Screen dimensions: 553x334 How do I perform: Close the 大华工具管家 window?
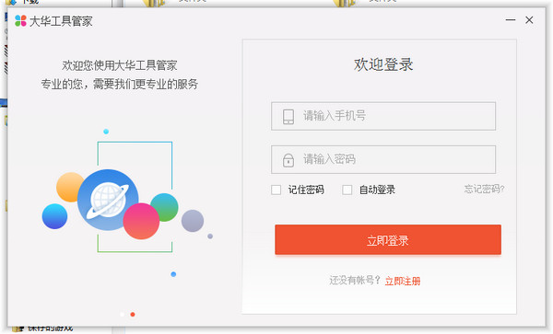coord(529,20)
